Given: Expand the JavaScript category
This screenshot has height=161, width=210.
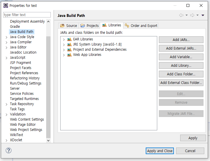Looking at the screenshot, I should pyautogui.click(x=6, y=58).
